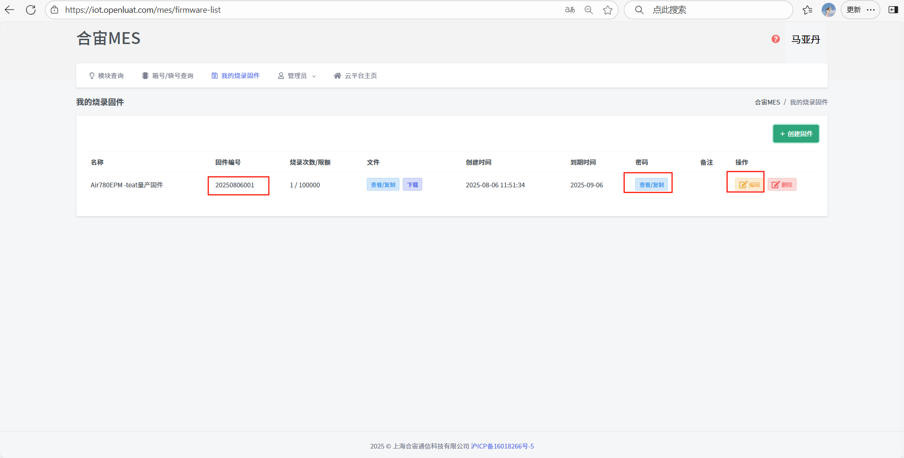Open 箱号/袋号查询 menu item
Viewport: 904px width, 458px height.
tap(168, 76)
